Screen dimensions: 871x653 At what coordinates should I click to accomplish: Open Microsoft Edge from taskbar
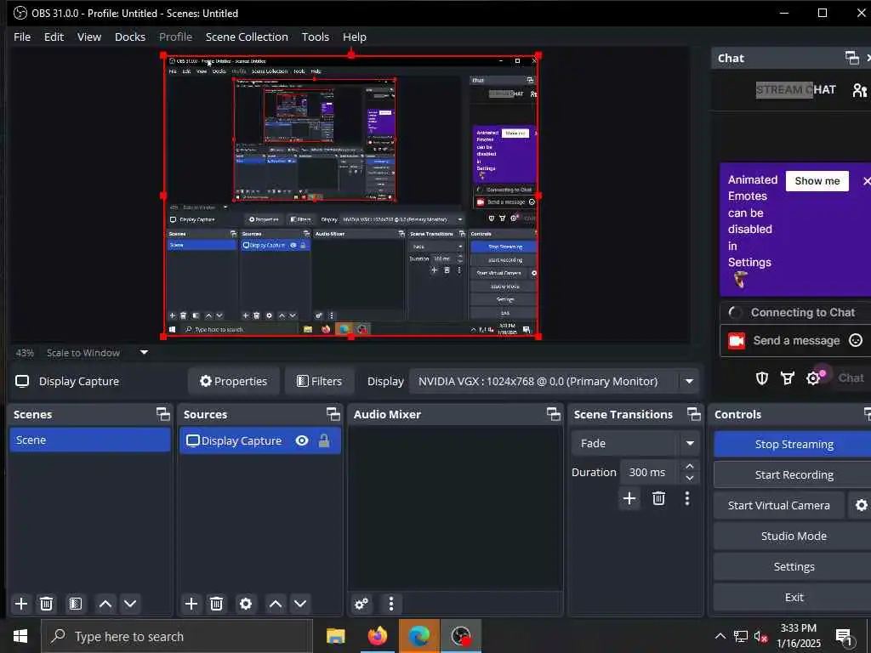point(418,636)
